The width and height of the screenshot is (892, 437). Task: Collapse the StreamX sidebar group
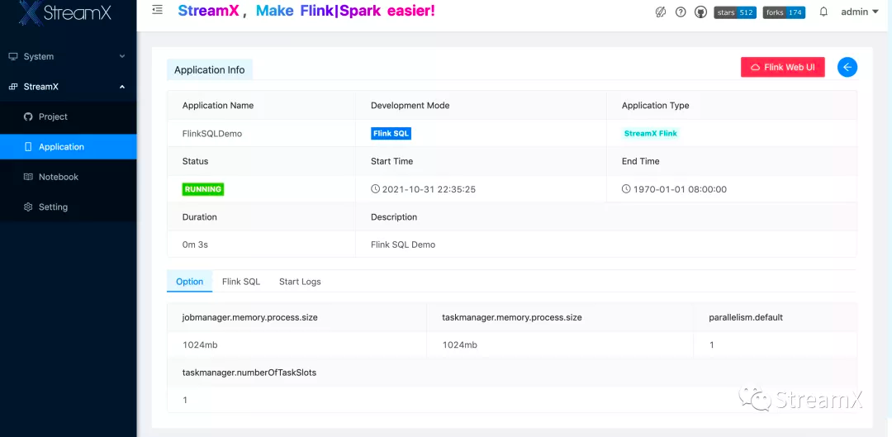point(68,87)
